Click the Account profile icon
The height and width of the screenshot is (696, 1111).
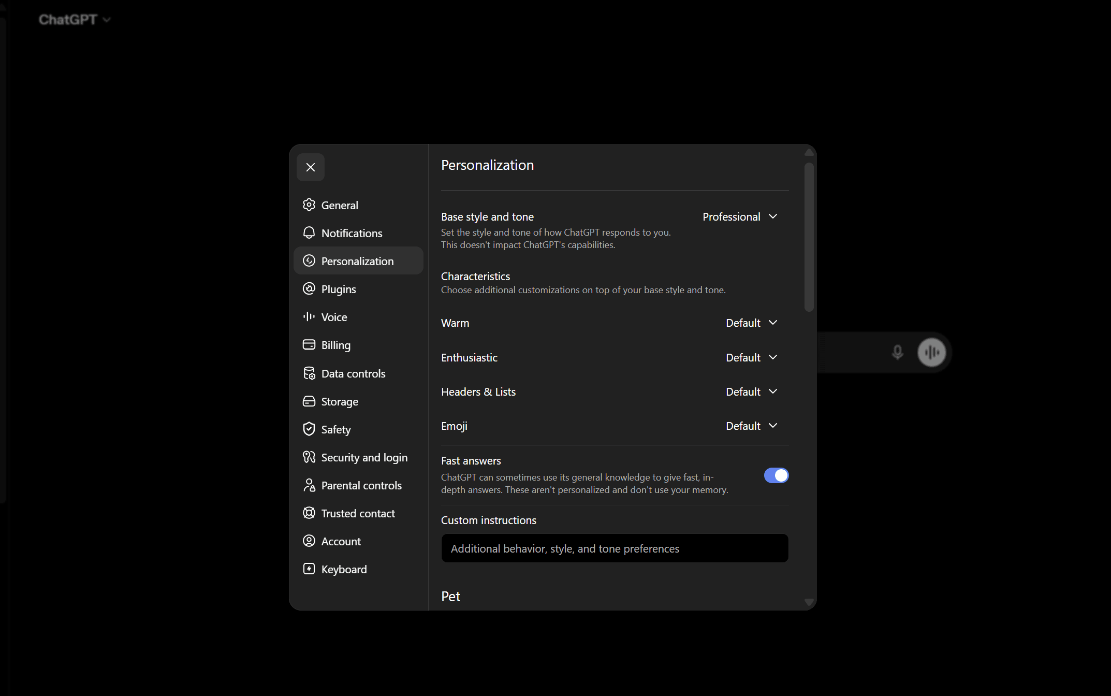pos(309,541)
